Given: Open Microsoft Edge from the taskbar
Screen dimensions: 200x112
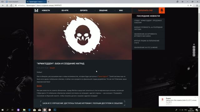Looking at the screenshot, I should pyautogui.click(x=29, y=110).
